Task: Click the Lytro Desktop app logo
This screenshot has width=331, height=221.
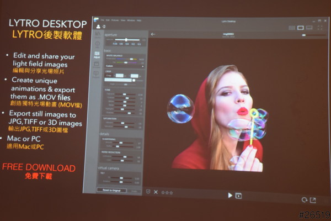Action: click(x=96, y=19)
